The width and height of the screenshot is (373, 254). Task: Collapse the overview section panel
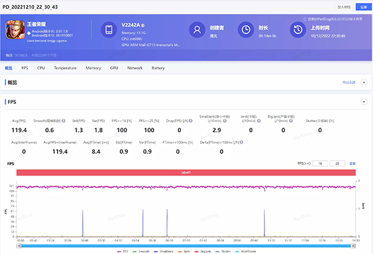tap(363, 82)
